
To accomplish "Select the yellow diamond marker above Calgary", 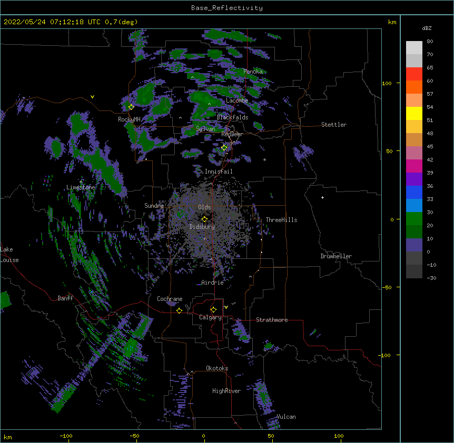I will (x=213, y=310).
